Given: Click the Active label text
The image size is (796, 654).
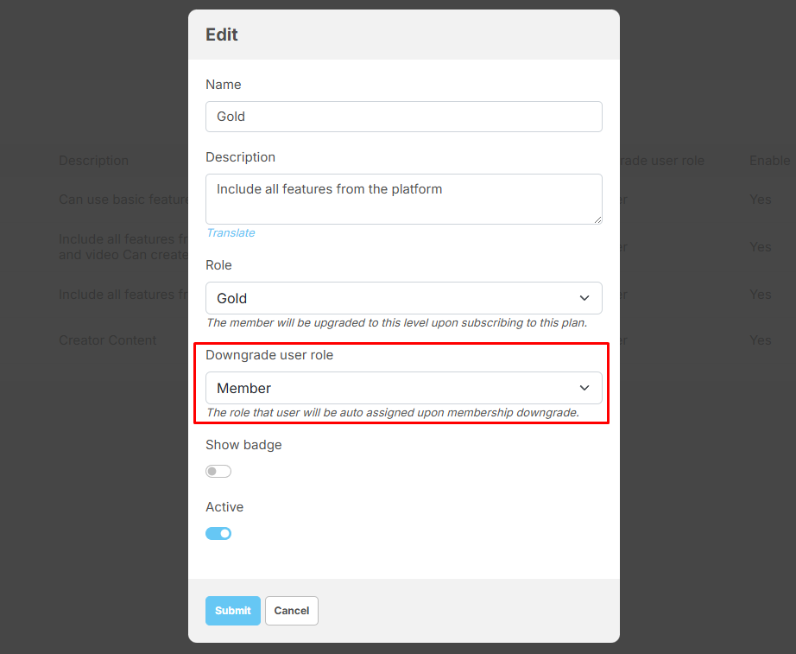Looking at the screenshot, I should 224,507.
